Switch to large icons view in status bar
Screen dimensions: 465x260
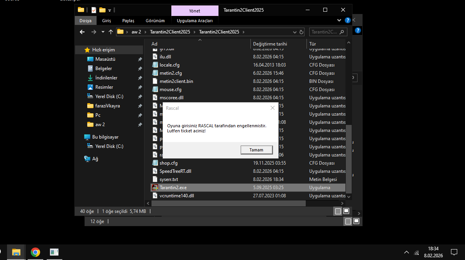(346, 211)
